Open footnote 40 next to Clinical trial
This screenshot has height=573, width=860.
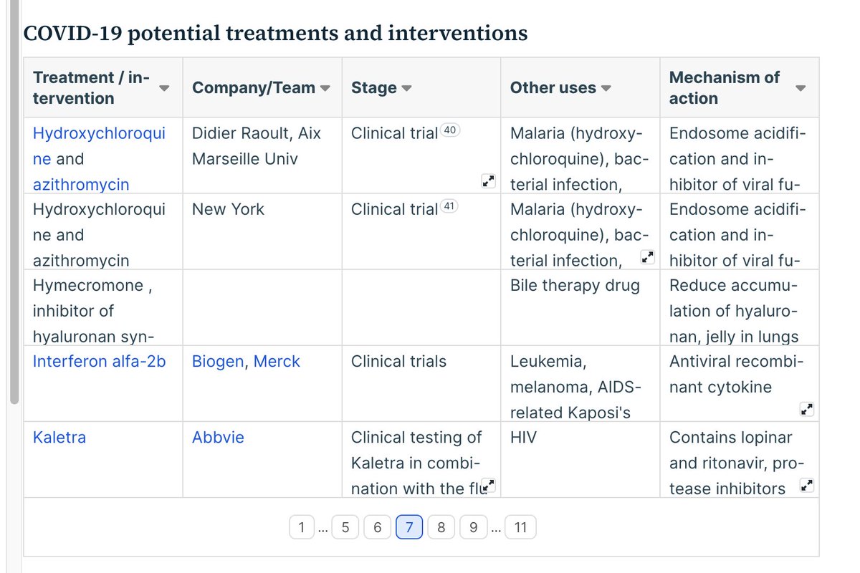(x=450, y=130)
